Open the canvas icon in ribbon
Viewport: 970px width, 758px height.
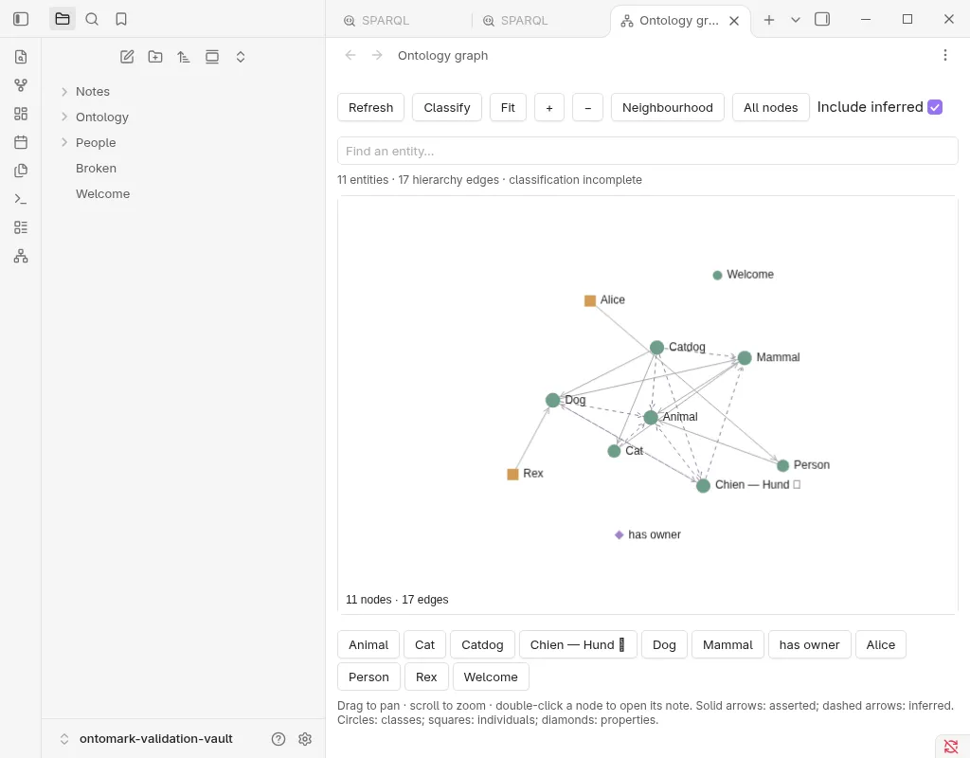21,114
